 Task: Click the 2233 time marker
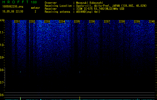coord(47,21)
